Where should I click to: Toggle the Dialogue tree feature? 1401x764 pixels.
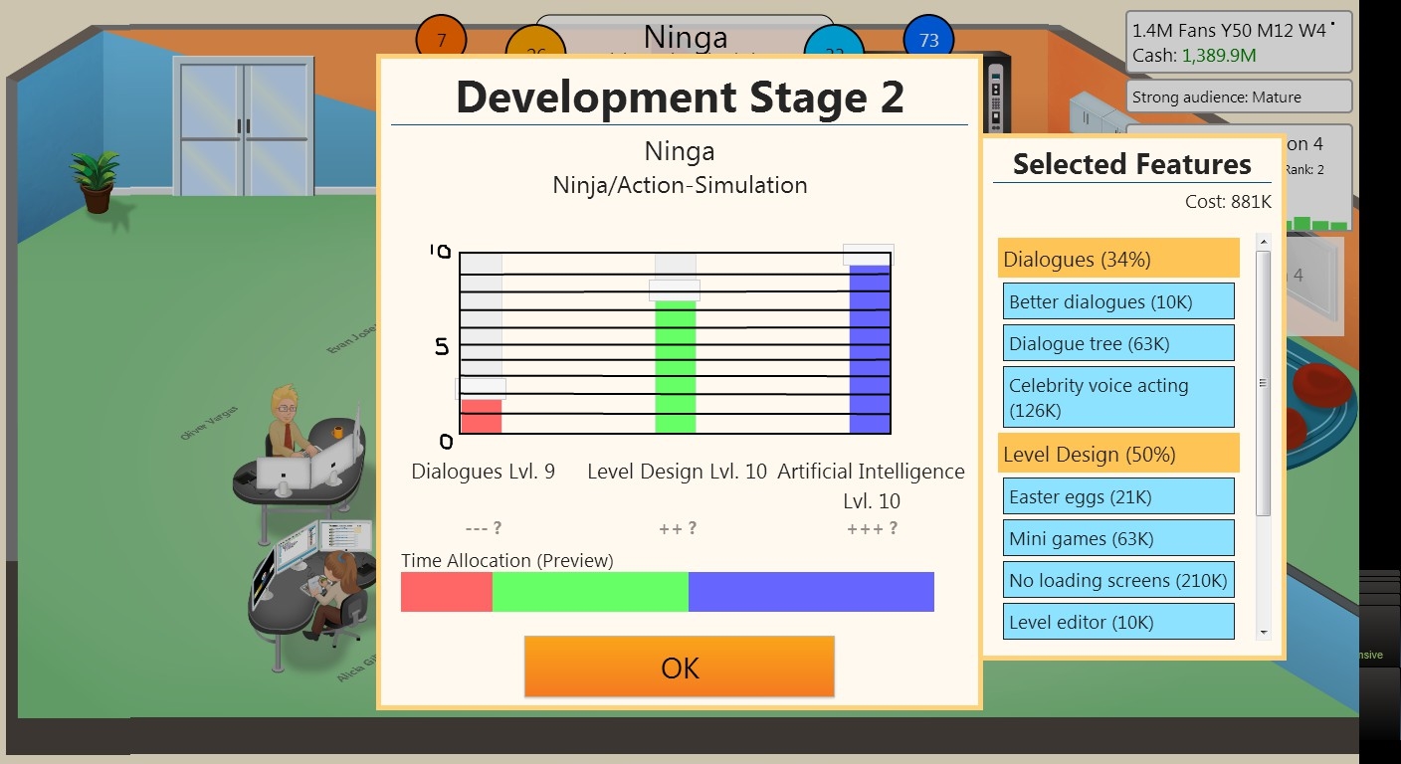(1118, 343)
